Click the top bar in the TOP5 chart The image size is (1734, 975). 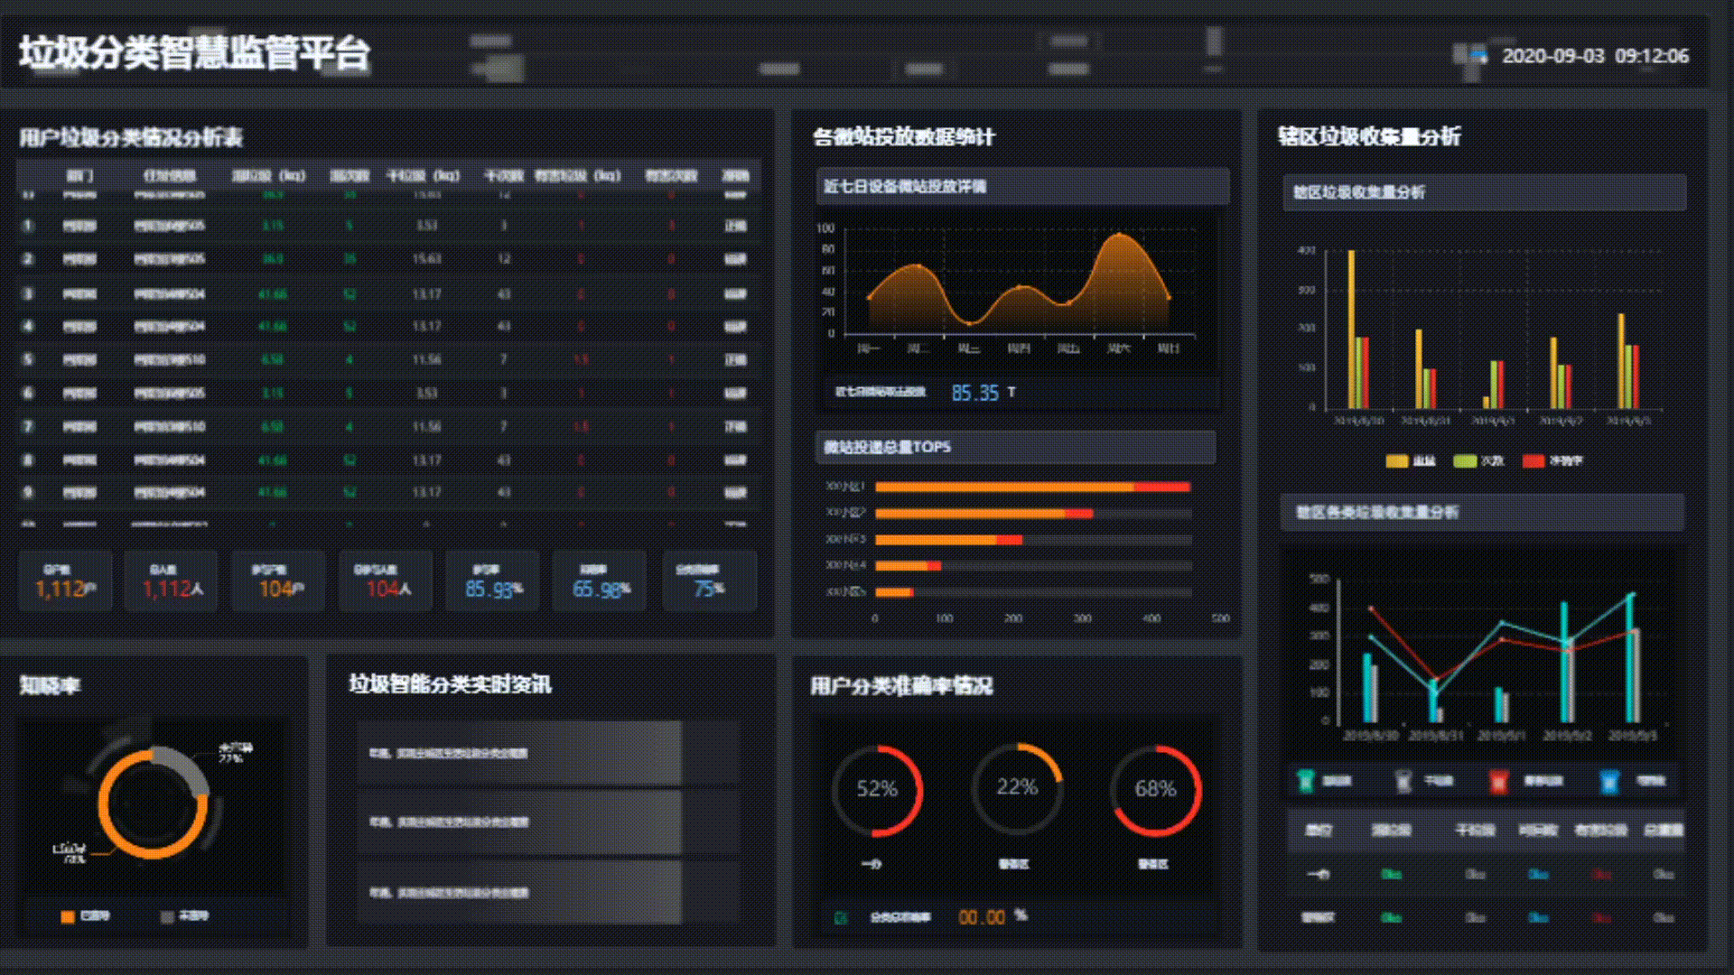click(x=1032, y=487)
